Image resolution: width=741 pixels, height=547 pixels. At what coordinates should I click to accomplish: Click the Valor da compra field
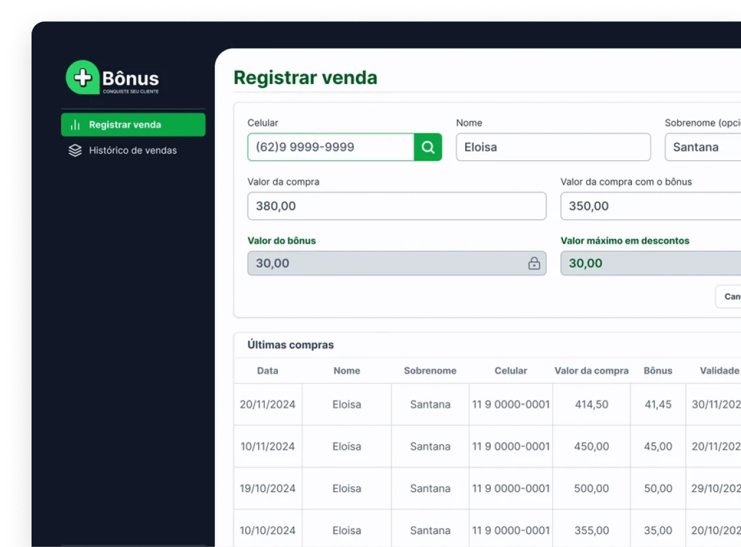[x=396, y=206]
